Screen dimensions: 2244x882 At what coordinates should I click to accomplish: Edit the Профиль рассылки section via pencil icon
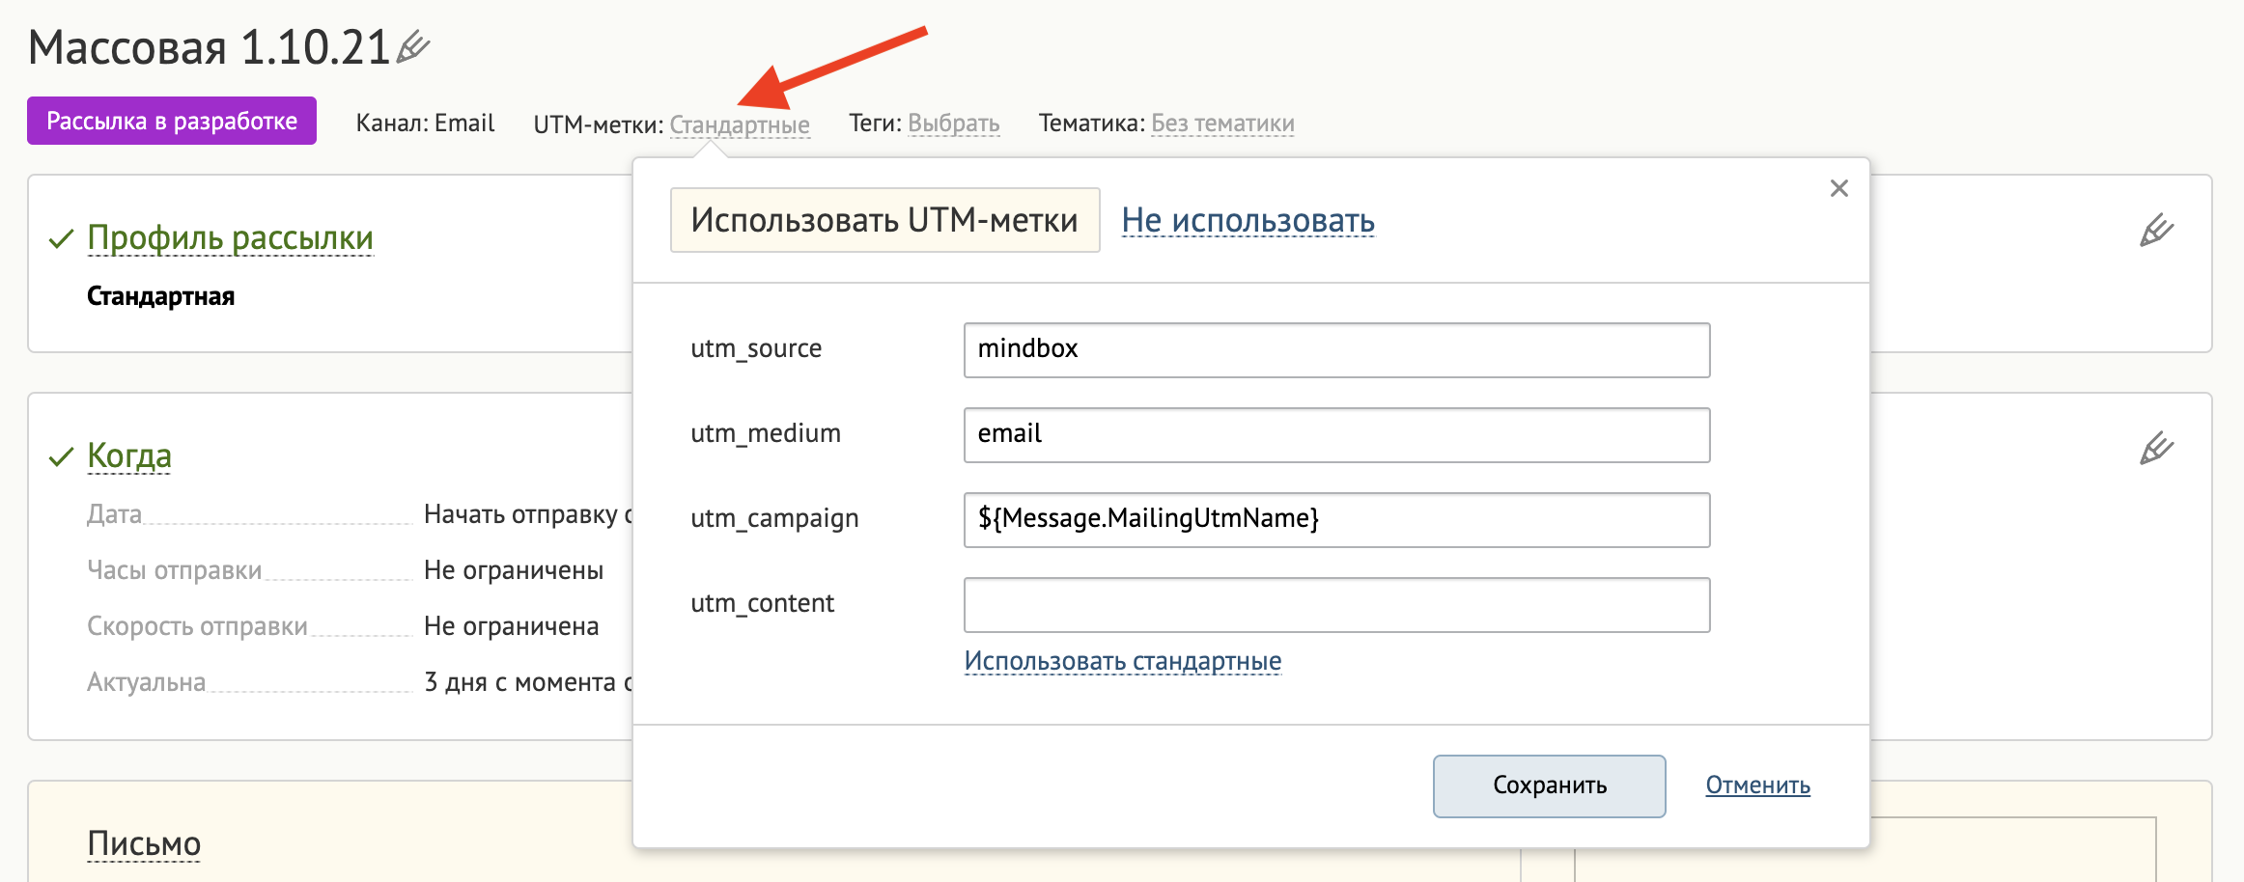pos(2155,231)
